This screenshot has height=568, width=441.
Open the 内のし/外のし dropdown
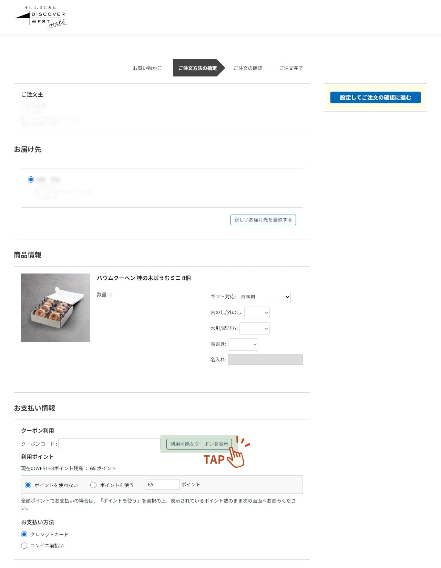click(x=257, y=313)
